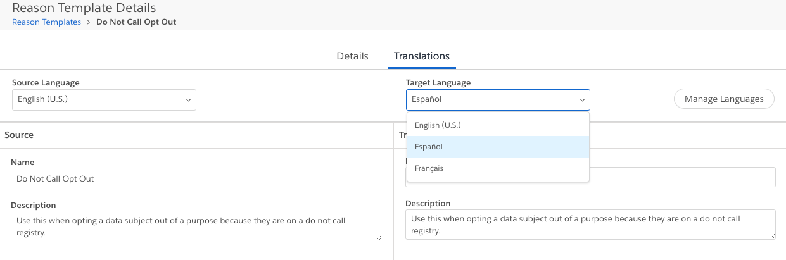Click the Target Language chevron arrow
786x260 pixels.
(x=582, y=100)
